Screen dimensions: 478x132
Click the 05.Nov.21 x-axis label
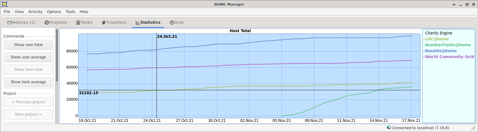click(x=282, y=120)
